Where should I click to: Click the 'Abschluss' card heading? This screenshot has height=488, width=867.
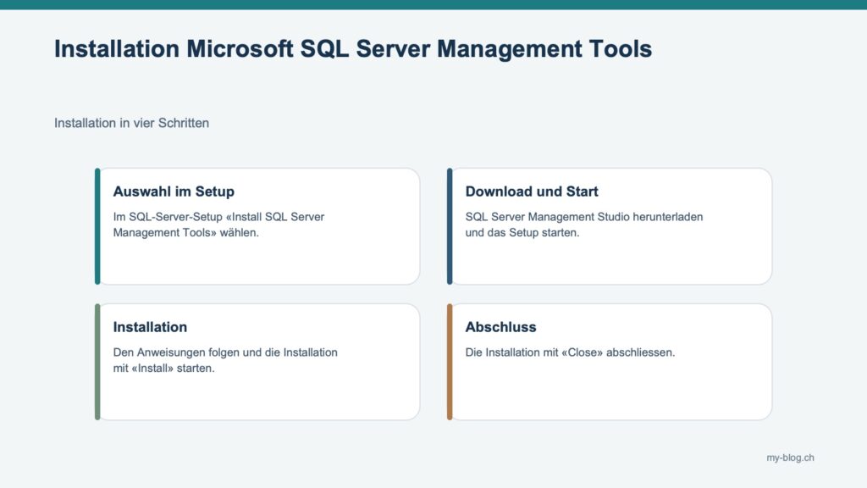[500, 327]
